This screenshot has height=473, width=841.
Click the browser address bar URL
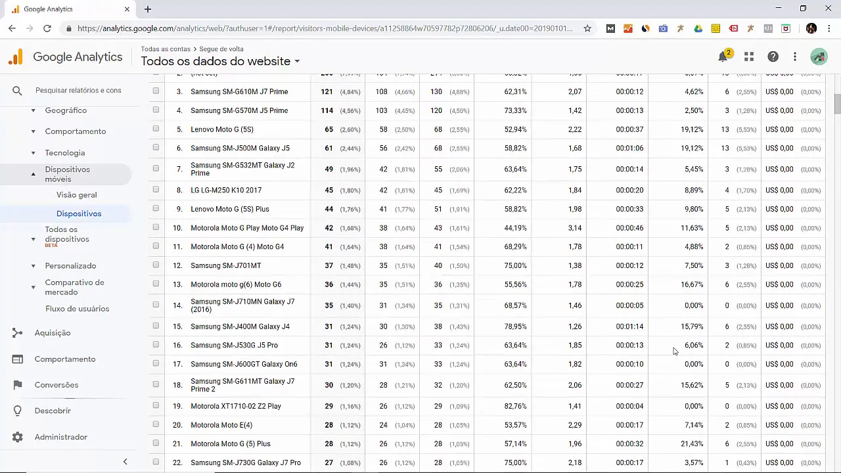(x=325, y=28)
